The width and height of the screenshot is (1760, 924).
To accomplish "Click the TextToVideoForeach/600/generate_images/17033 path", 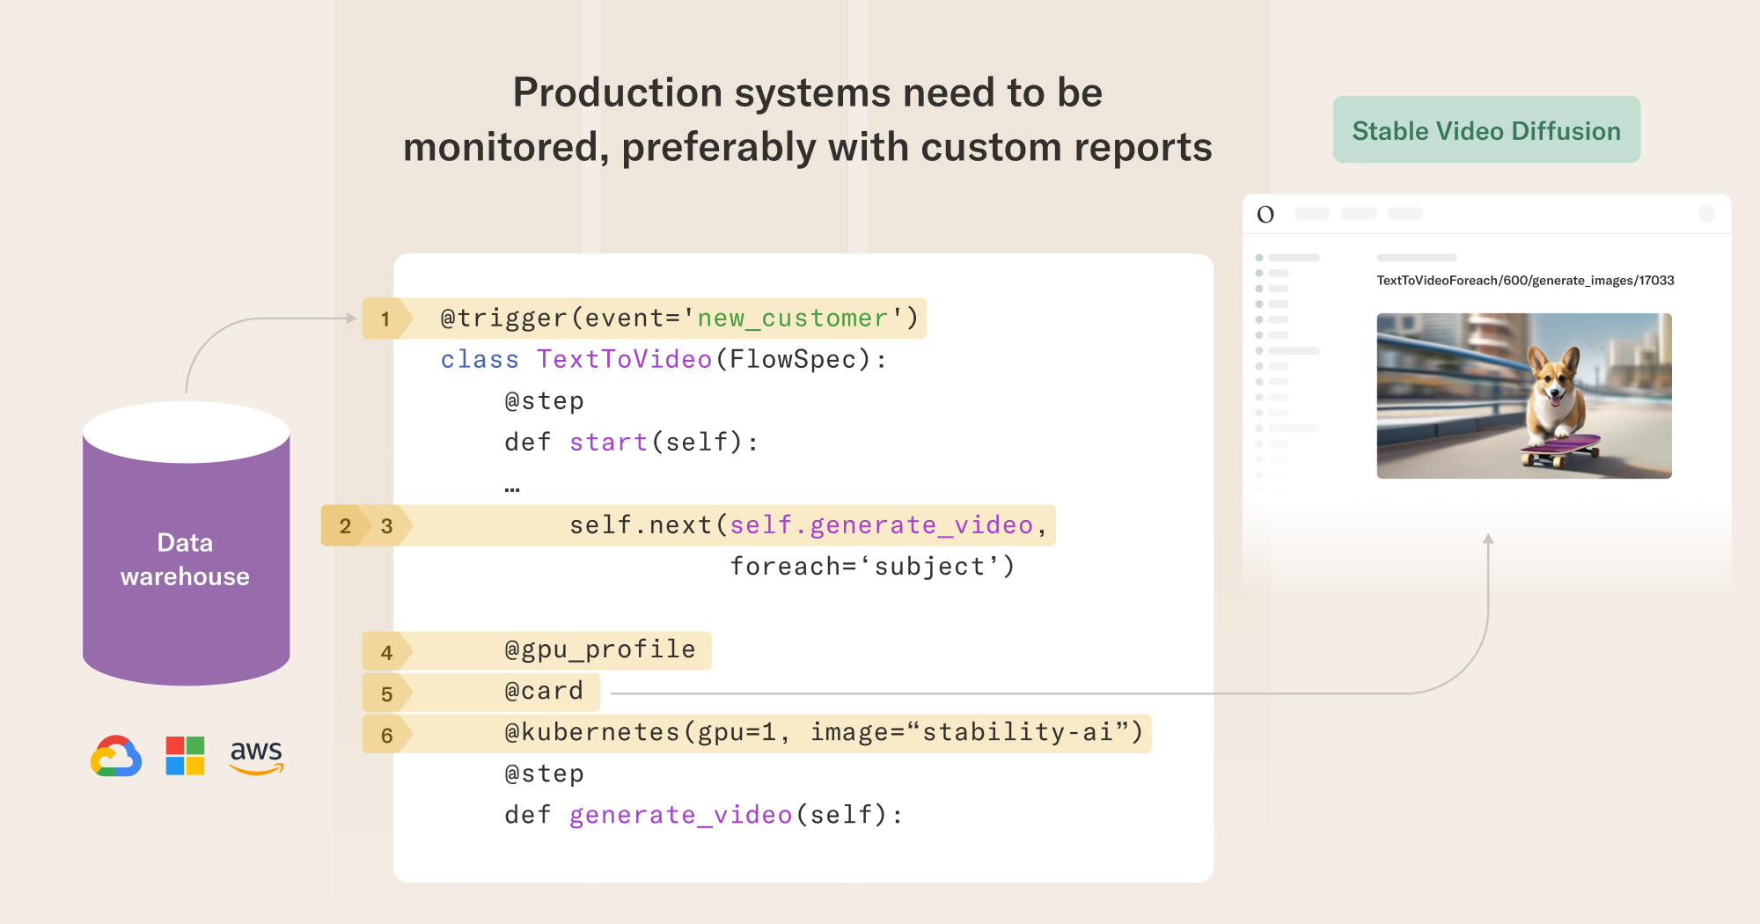I will pos(1525,281).
